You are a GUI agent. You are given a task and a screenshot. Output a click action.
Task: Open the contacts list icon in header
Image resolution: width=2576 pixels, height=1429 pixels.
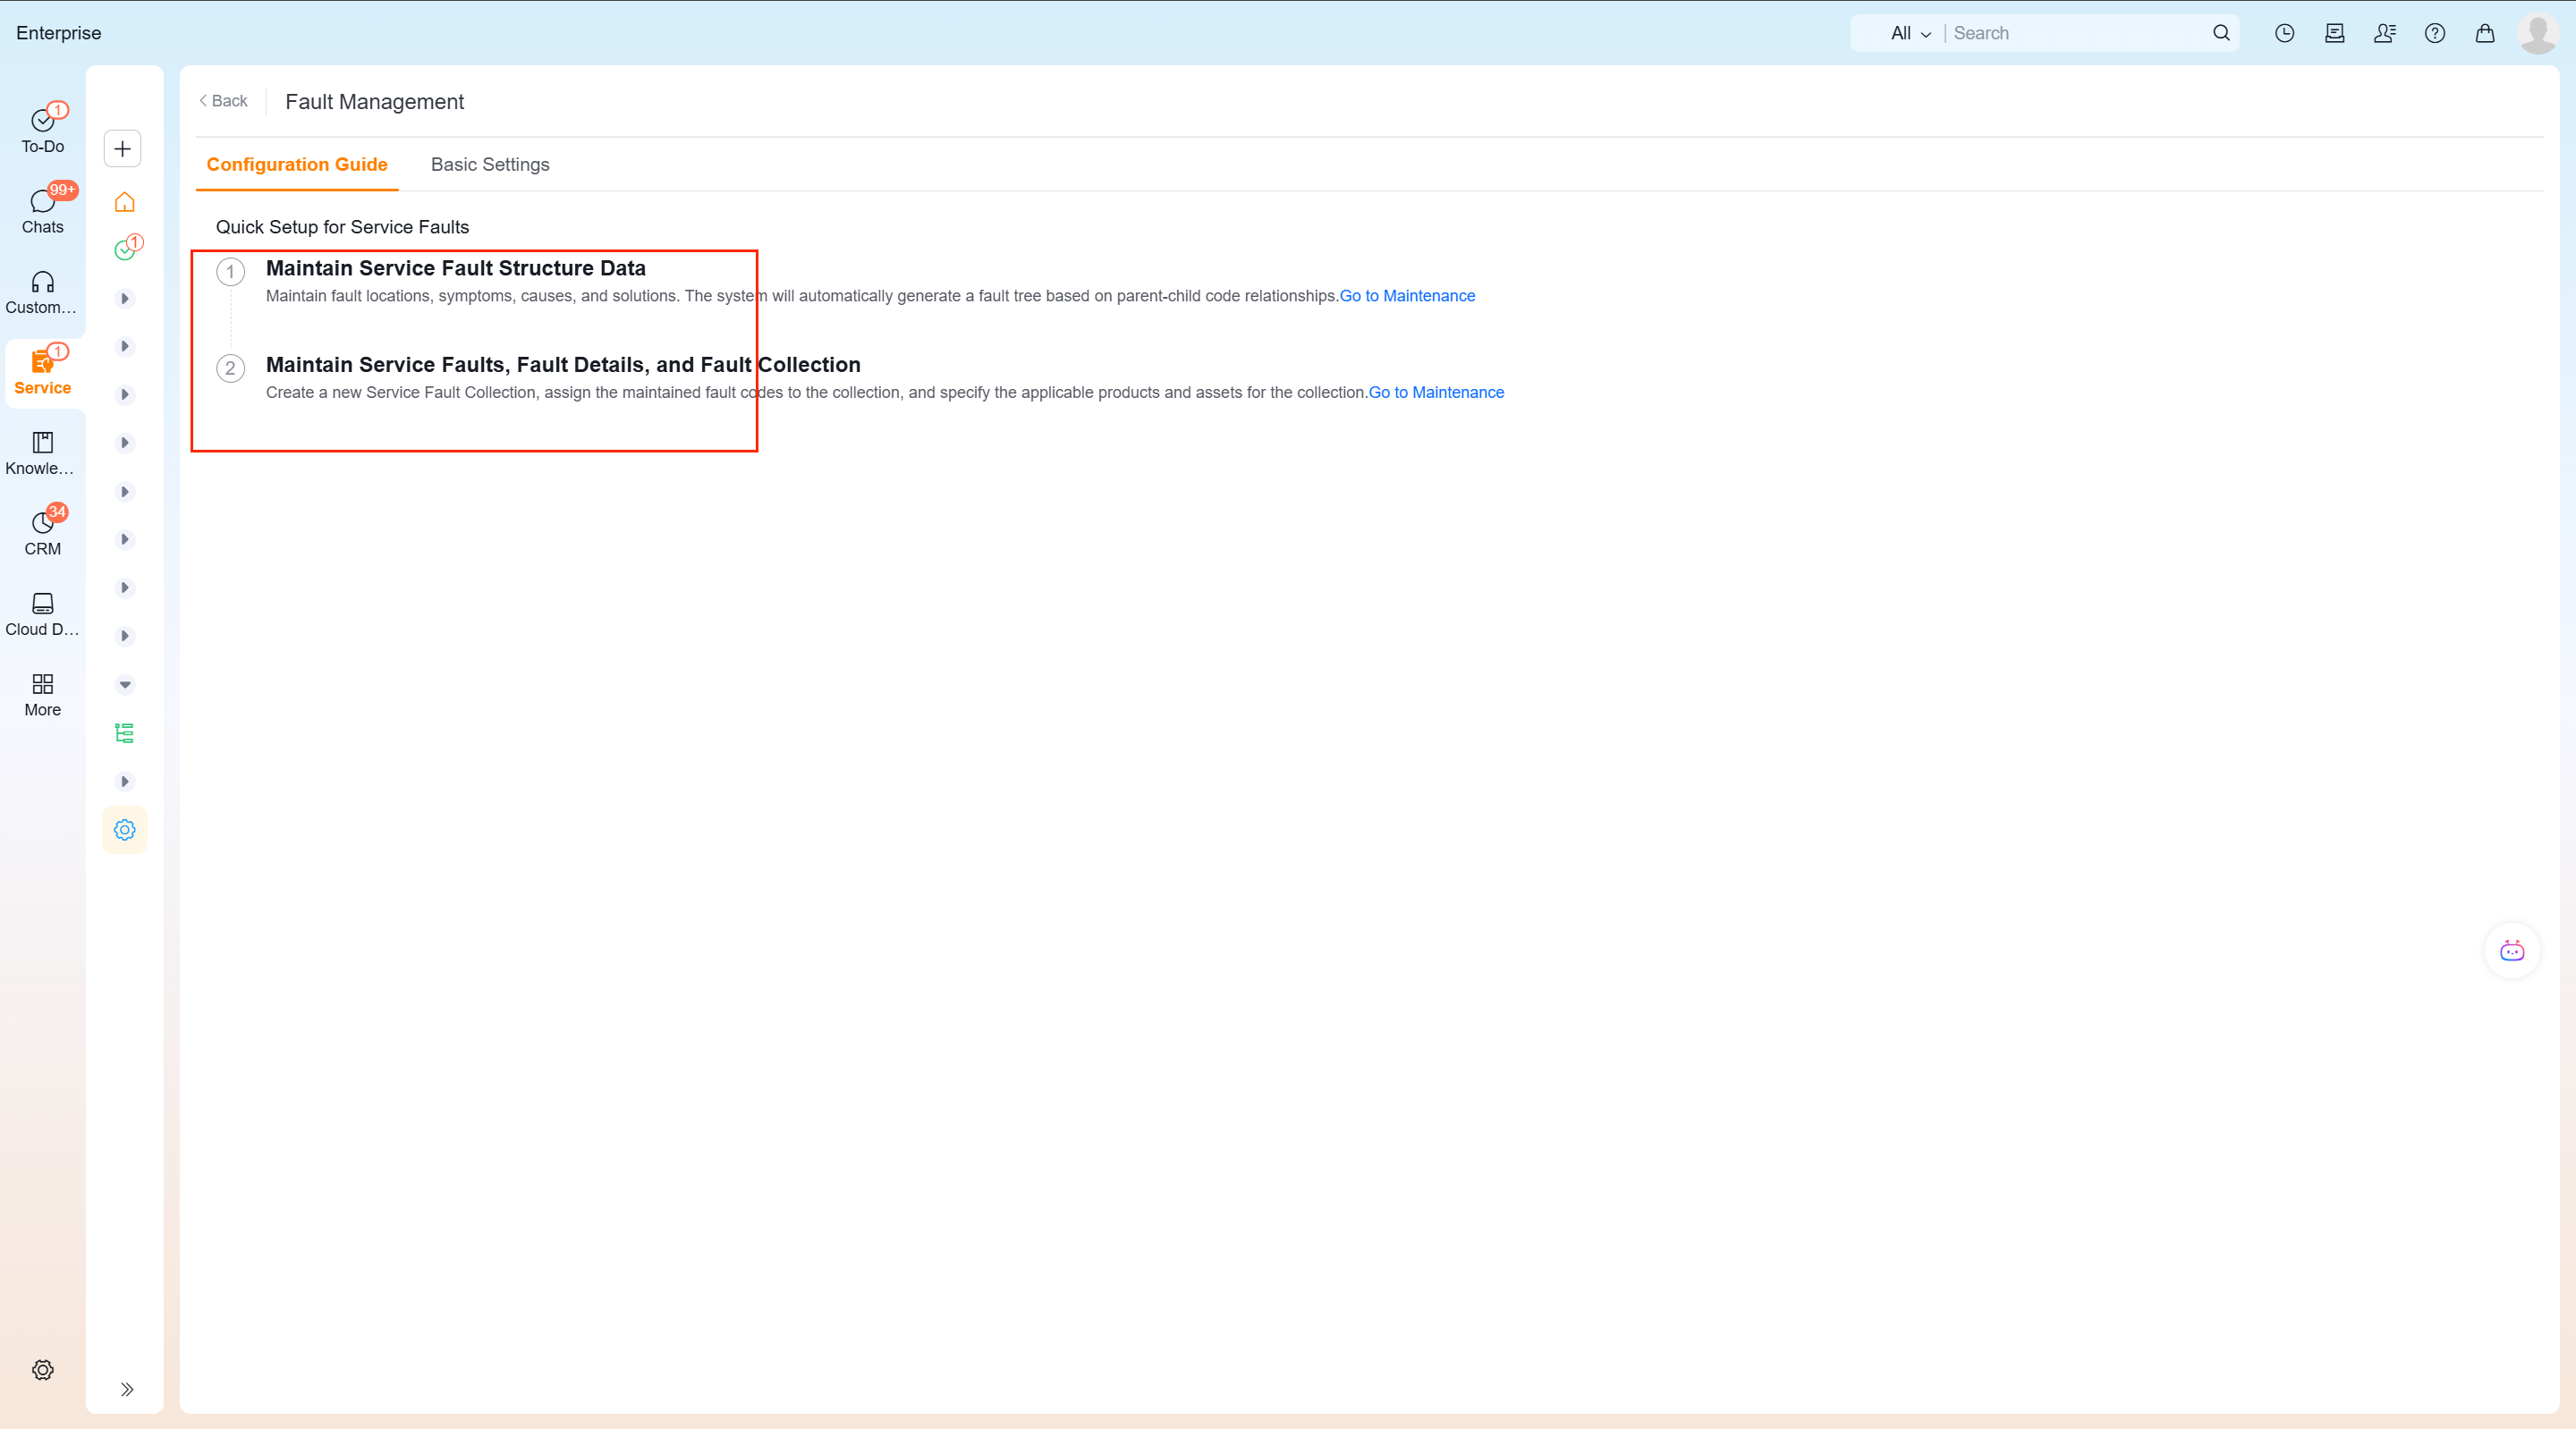click(2384, 33)
